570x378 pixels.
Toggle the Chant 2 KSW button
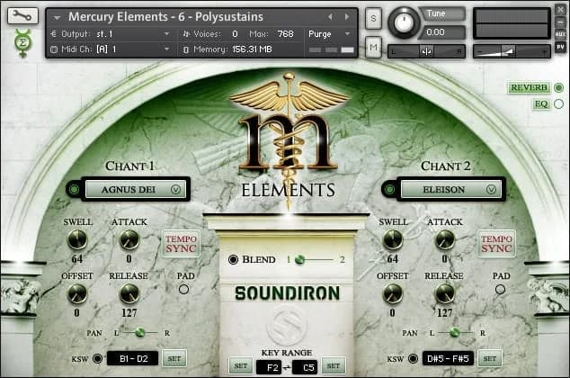click(413, 359)
